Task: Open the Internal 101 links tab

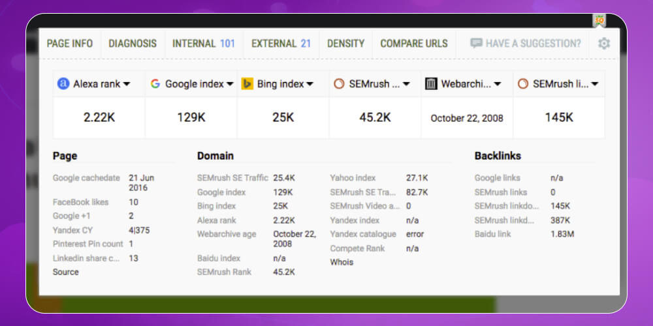Action: point(203,44)
